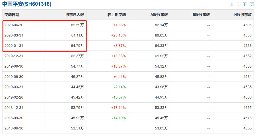
Task: Select A-share holders value 45.45万
Action: (x=161, y=118)
